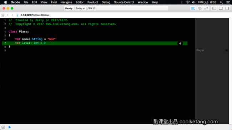Open the Source Control menu

coord(124,2)
